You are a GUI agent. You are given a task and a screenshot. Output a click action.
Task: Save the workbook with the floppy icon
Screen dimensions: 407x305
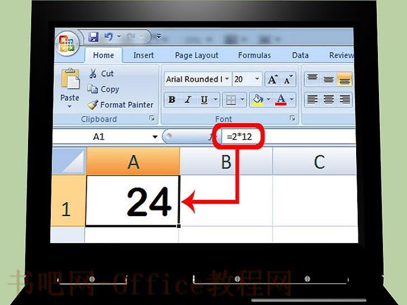[x=93, y=36]
